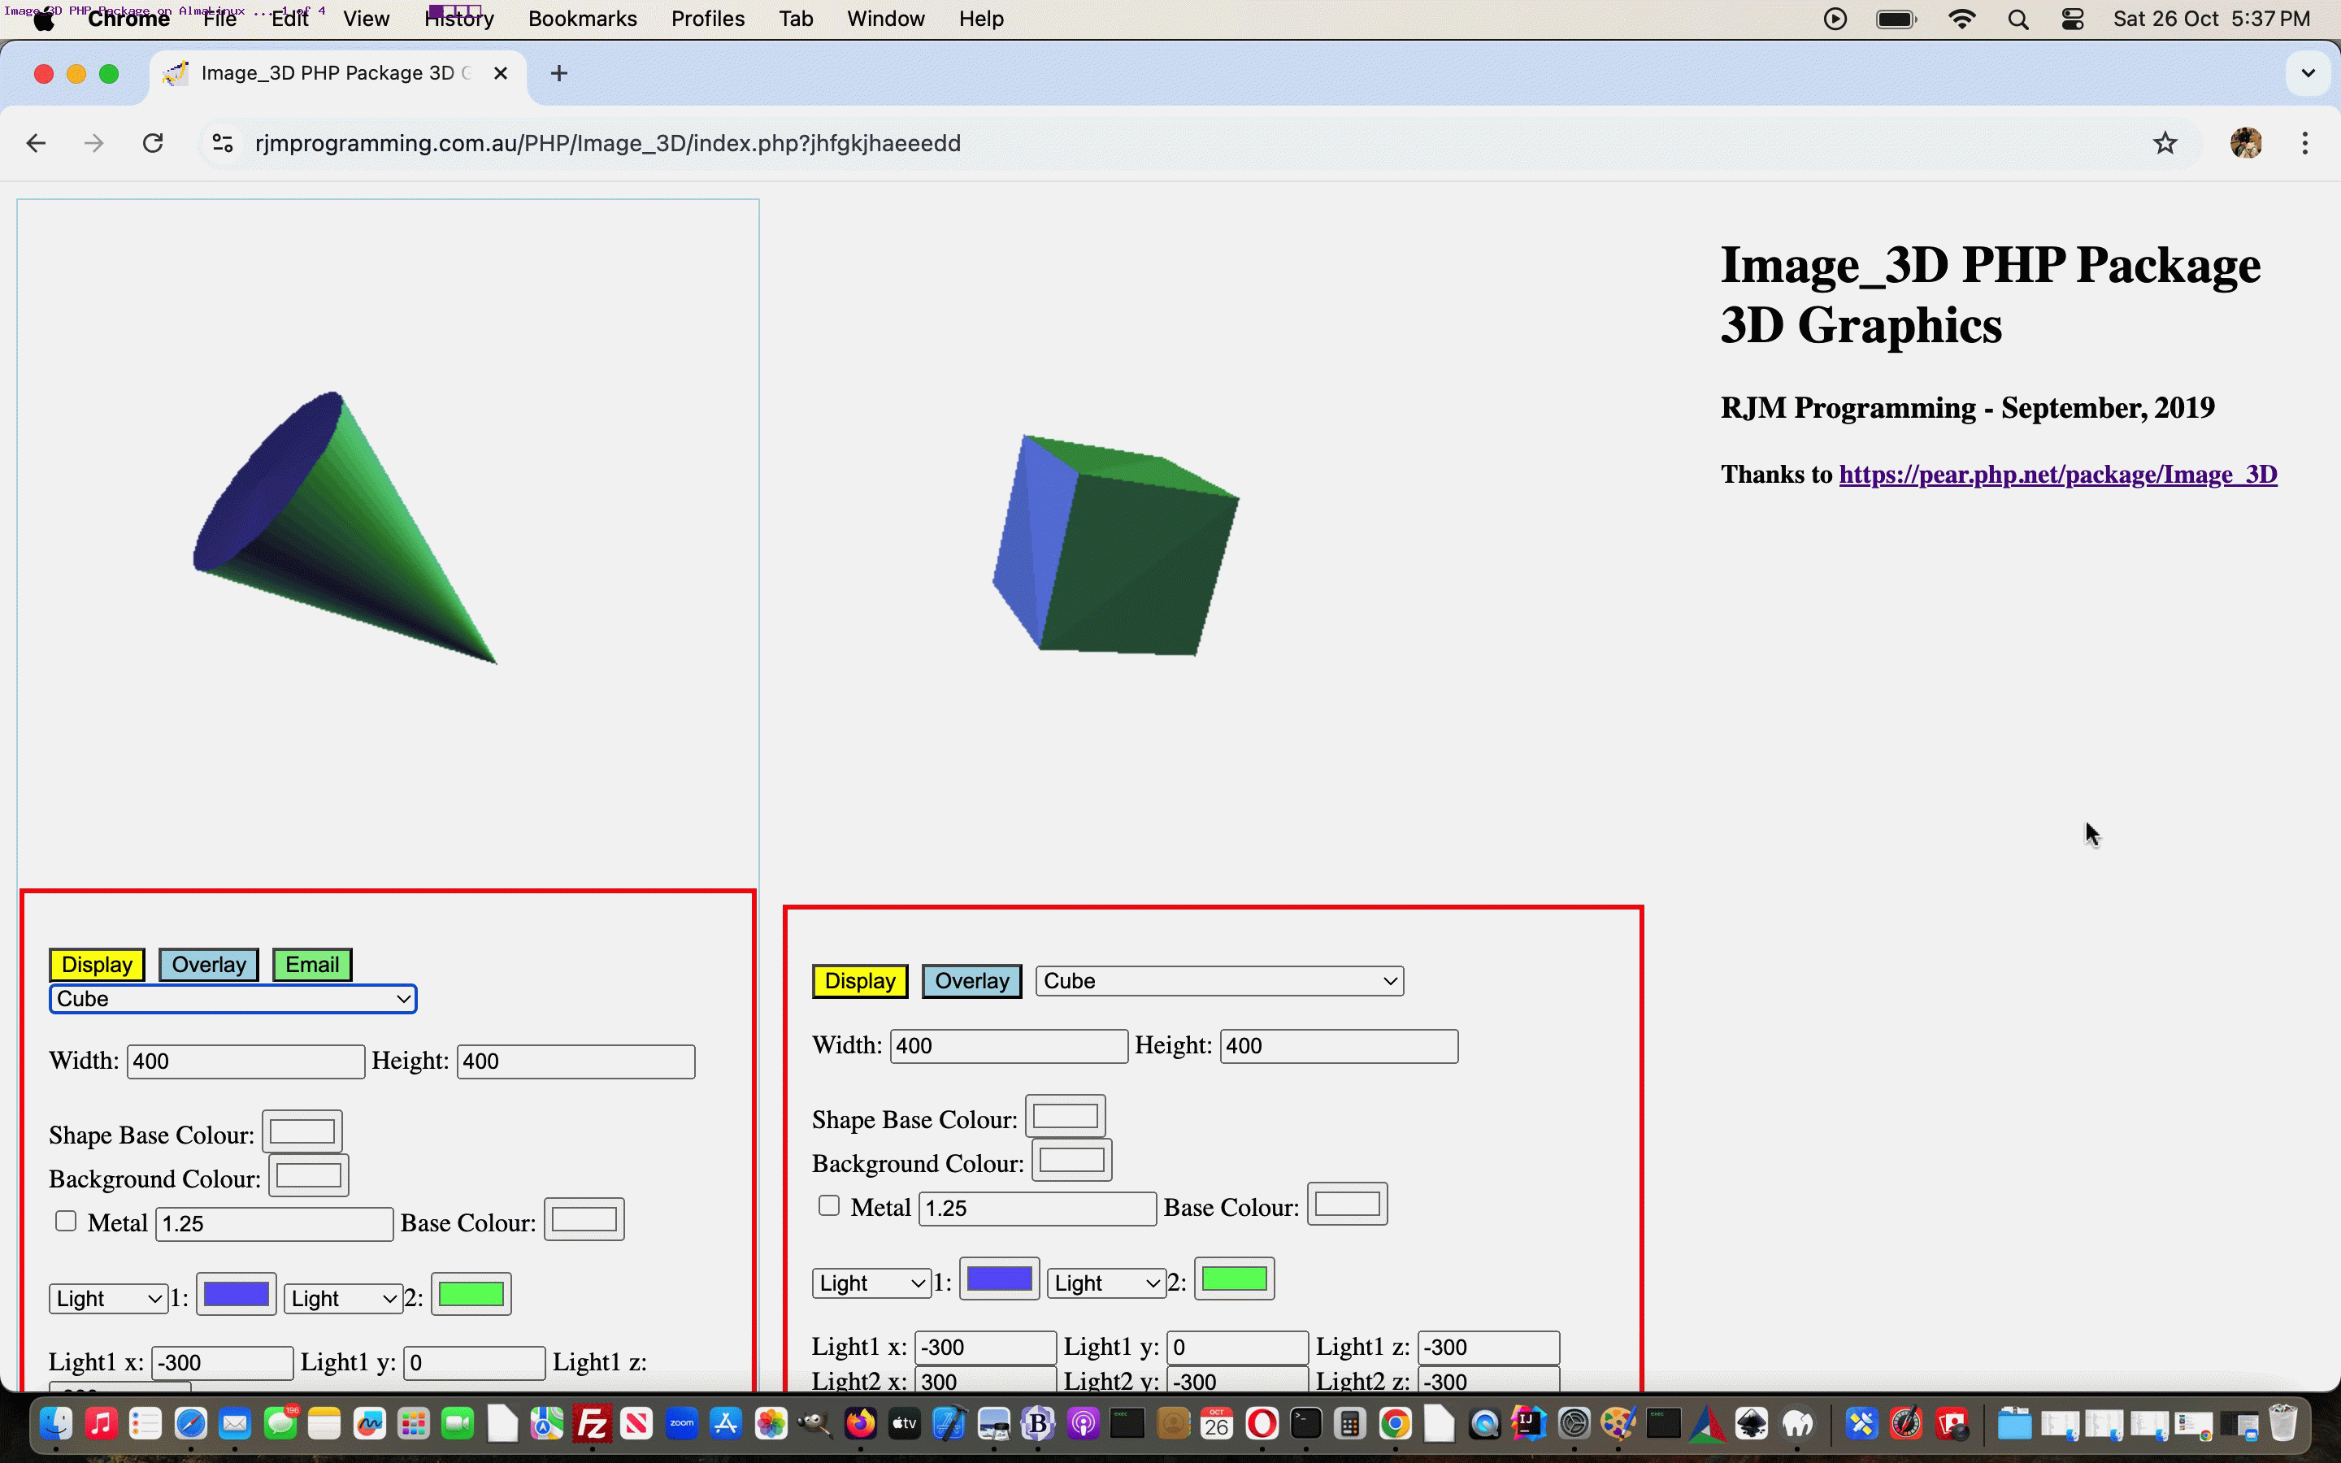This screenshot has height=1463, width=2341.
Task: Open the History menu
Action: [x=459, y=20]
